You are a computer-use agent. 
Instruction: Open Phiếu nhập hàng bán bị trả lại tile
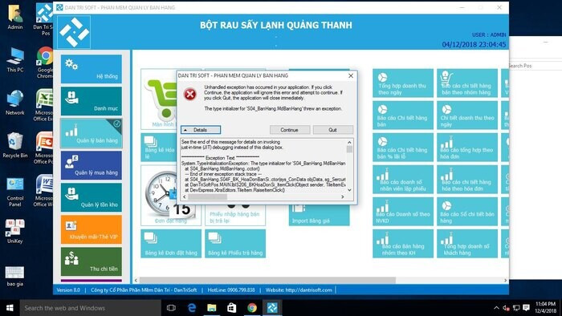click(235, 216)
